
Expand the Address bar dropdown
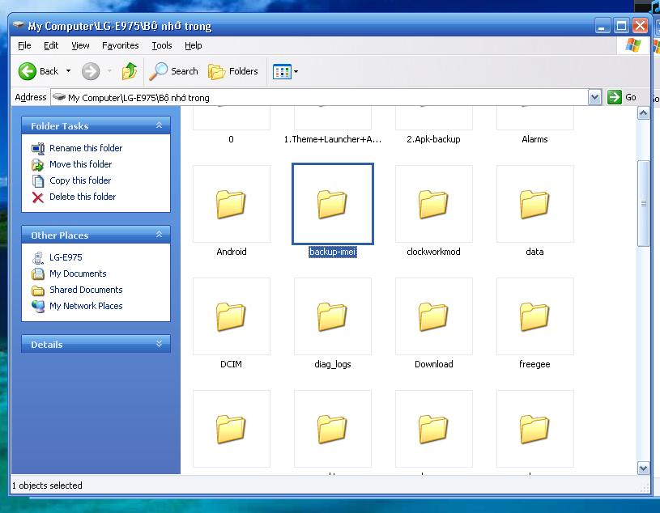[594, 98]
